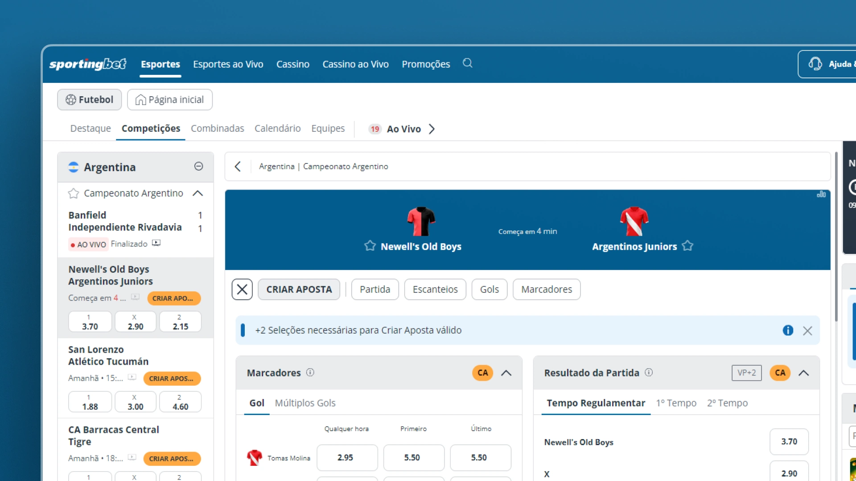Go to Página inicial
This screenshot has height=481, width=856.
point(170,100)
